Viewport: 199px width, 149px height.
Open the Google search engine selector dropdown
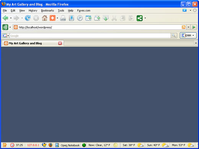8,36
